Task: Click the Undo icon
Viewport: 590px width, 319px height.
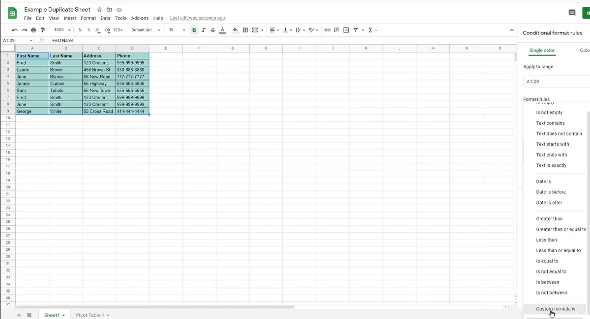Action: tap(15, 30)
